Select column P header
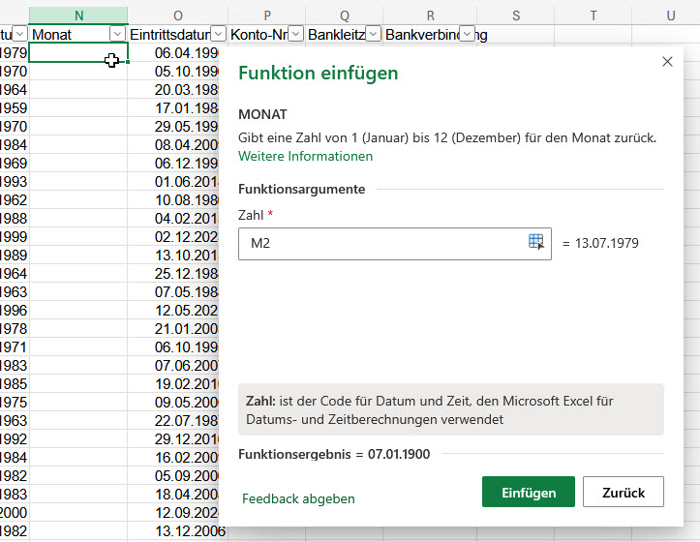Image resolution: width=700 pixels, height=542 pixels. (x=267, y=15)
